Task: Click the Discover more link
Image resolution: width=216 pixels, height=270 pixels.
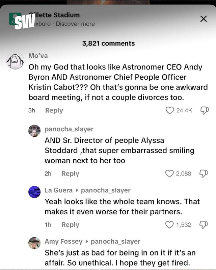Action: click(75, 24)
